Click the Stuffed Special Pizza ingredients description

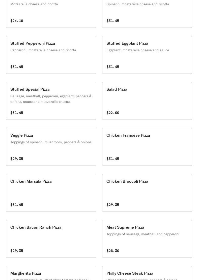coord(51,99)
